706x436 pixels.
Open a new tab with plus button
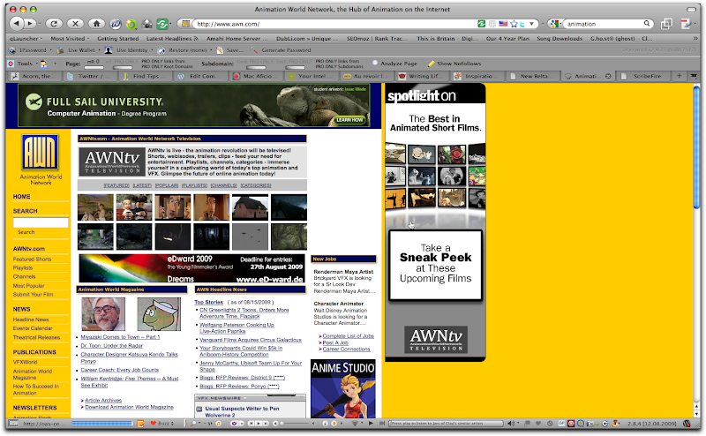(679, 76)
